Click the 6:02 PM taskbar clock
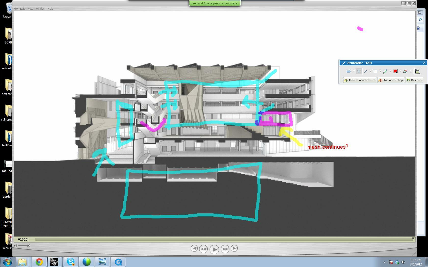The height and width of the screenshot is (267, 428). [x=416, y=262]
